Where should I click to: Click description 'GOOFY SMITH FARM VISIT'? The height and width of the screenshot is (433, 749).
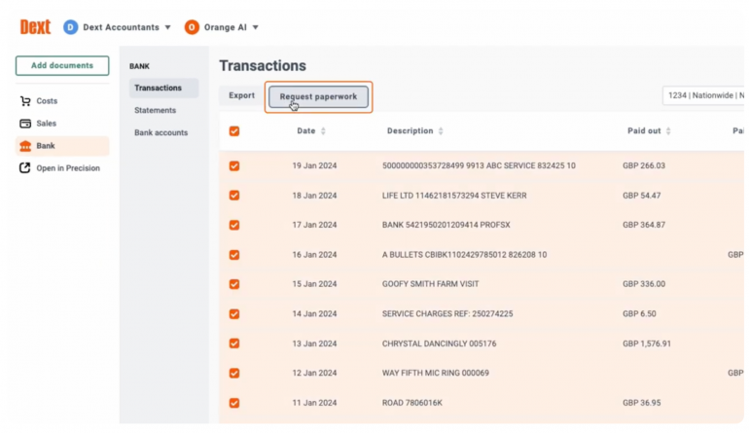coord(430,284)
